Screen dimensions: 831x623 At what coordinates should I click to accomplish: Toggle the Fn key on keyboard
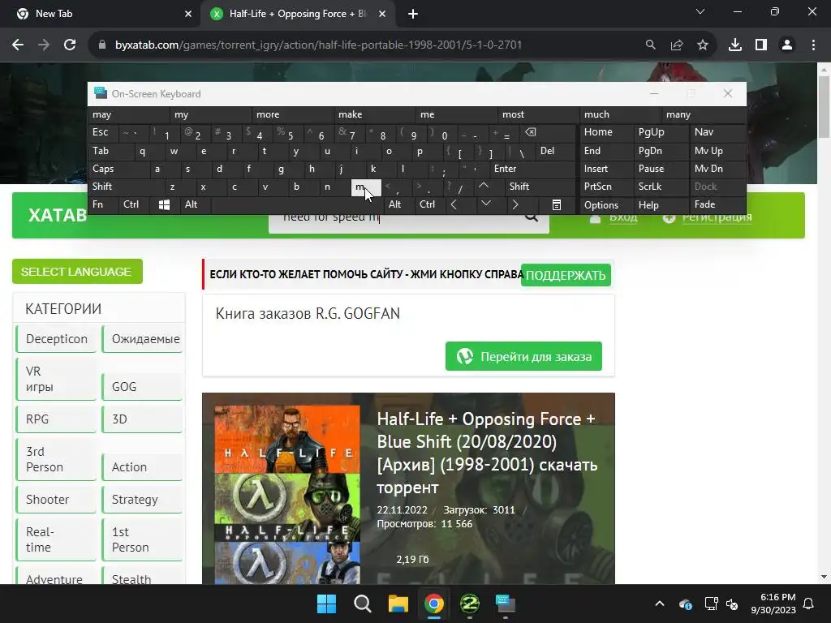click(x=103, y=204)
